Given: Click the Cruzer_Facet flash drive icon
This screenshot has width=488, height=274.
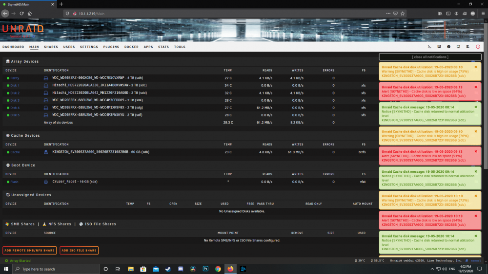Looking at the screenshot, I should (46, 182).
